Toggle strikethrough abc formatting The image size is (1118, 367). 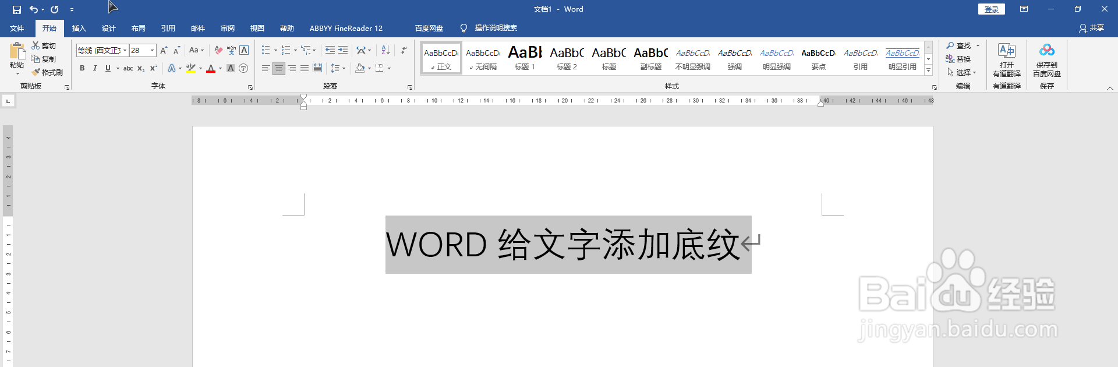click(x=128, y=68)
